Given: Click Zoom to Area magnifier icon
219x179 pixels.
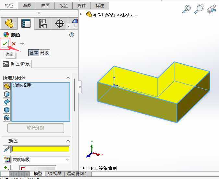Looking at the screenshot, I should pyautogui.click(x=199, y=9).
